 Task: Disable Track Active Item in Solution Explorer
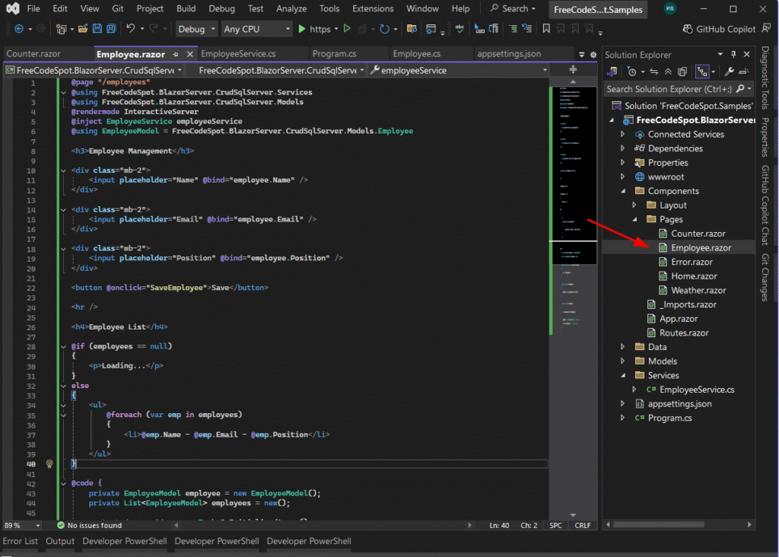701,71
